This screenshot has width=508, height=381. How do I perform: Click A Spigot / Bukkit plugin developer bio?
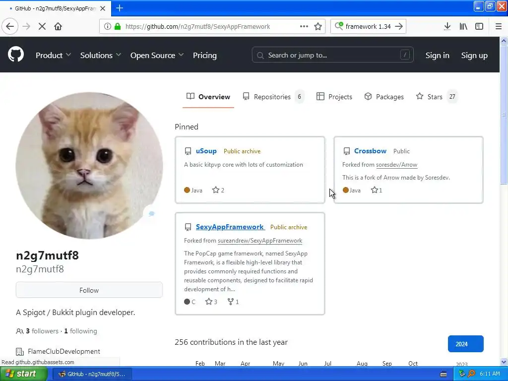(75, 313)
